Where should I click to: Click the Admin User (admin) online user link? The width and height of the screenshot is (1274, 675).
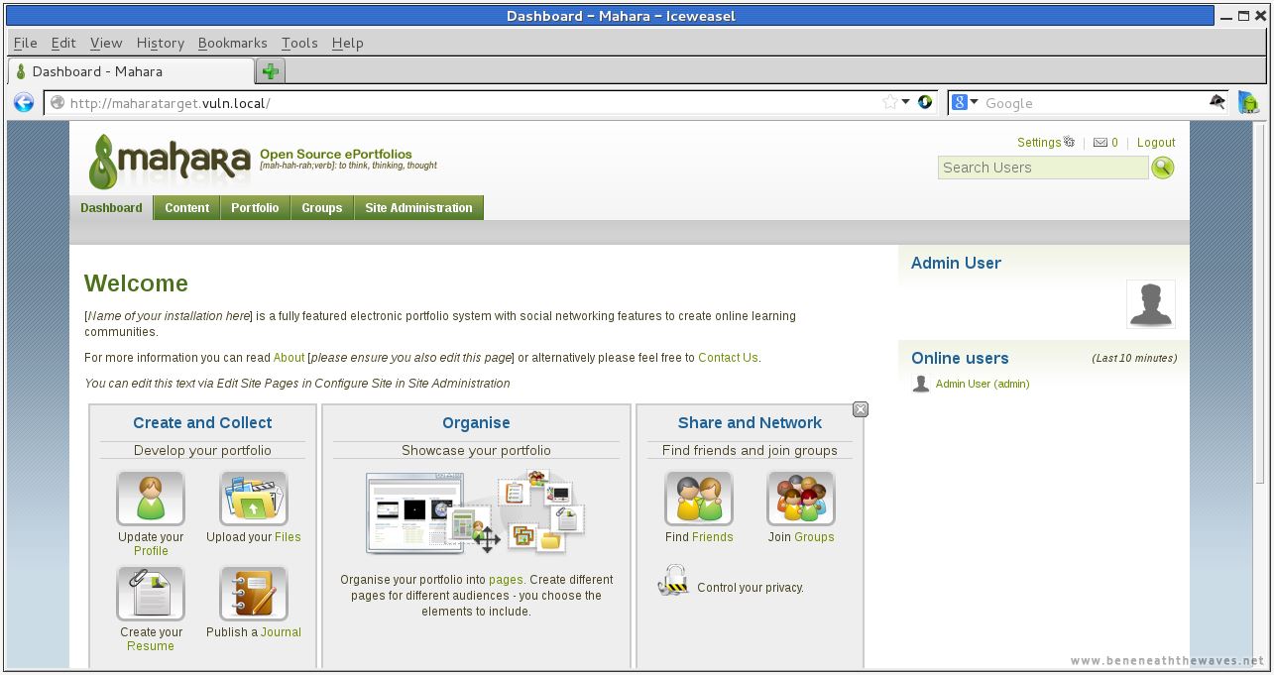pos(983,384)
